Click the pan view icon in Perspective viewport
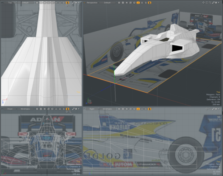Image resolution: width=223 pixels, height=176 pixels. [203, 3]
